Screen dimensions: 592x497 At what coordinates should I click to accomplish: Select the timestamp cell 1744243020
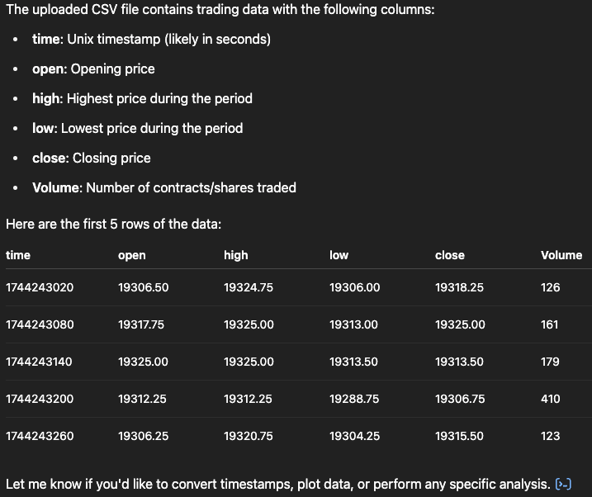40,287
